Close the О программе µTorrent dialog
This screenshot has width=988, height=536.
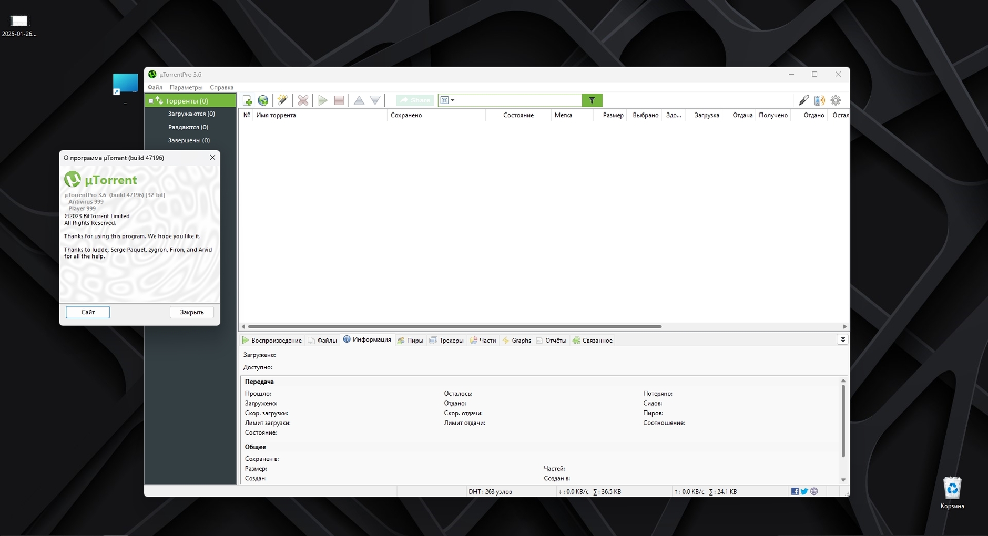tap(212, 158)
